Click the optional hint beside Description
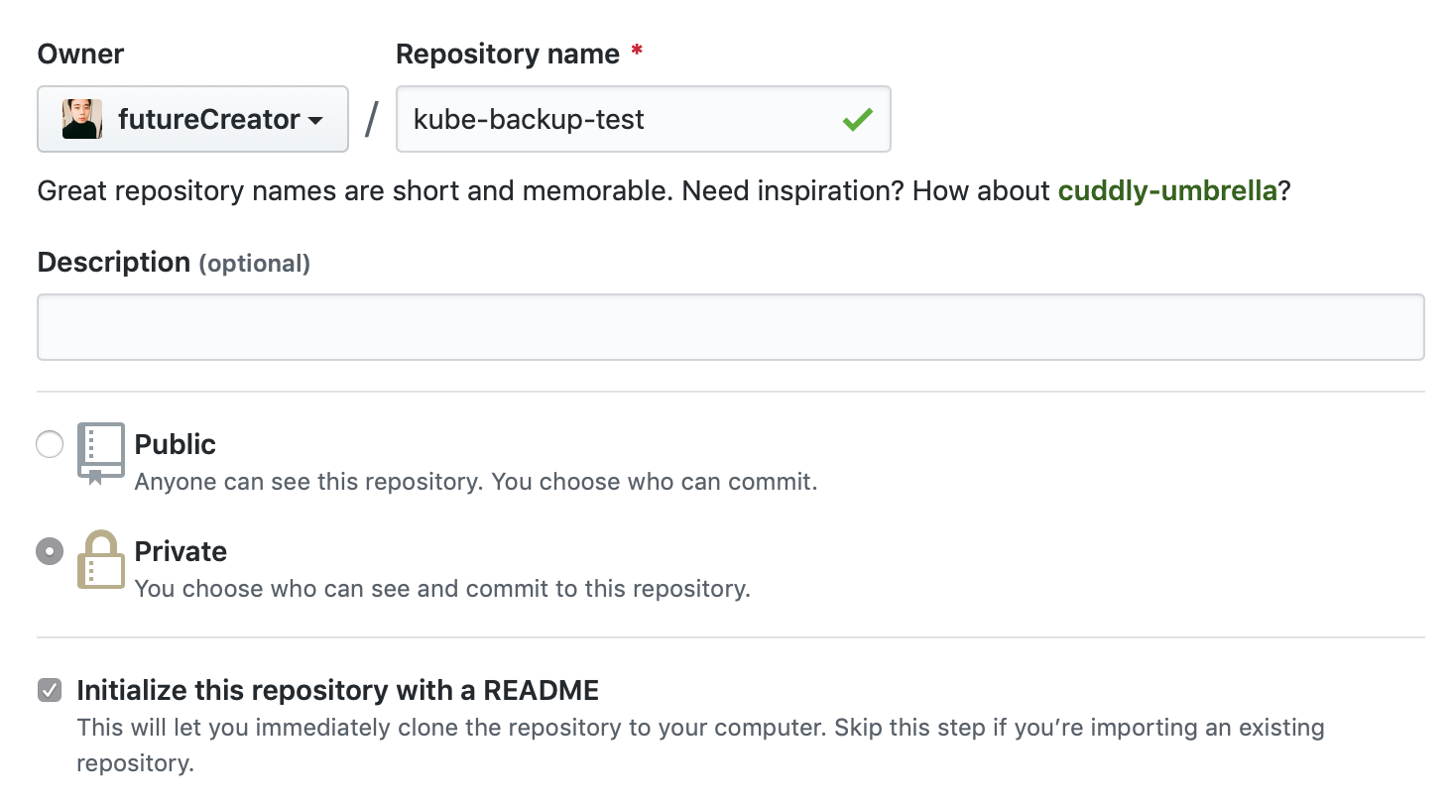The image size is (1452, 803). 255,264
